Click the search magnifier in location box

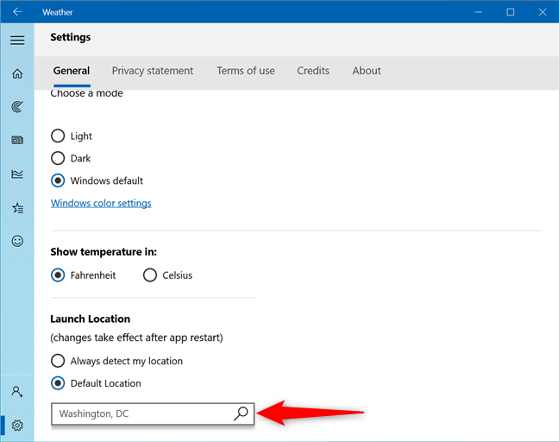click(x=241, y=414)
